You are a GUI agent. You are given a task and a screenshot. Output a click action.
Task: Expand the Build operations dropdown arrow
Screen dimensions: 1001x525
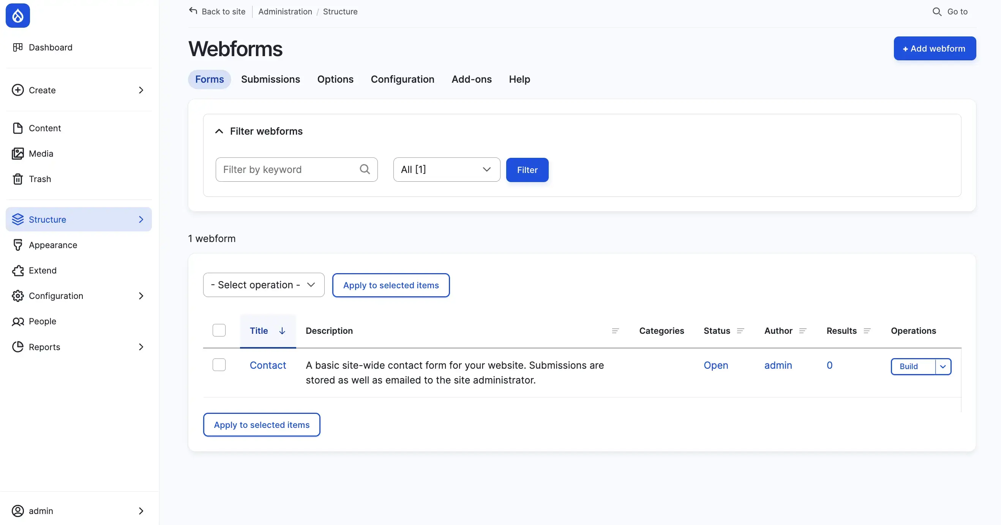pos(943,366)
